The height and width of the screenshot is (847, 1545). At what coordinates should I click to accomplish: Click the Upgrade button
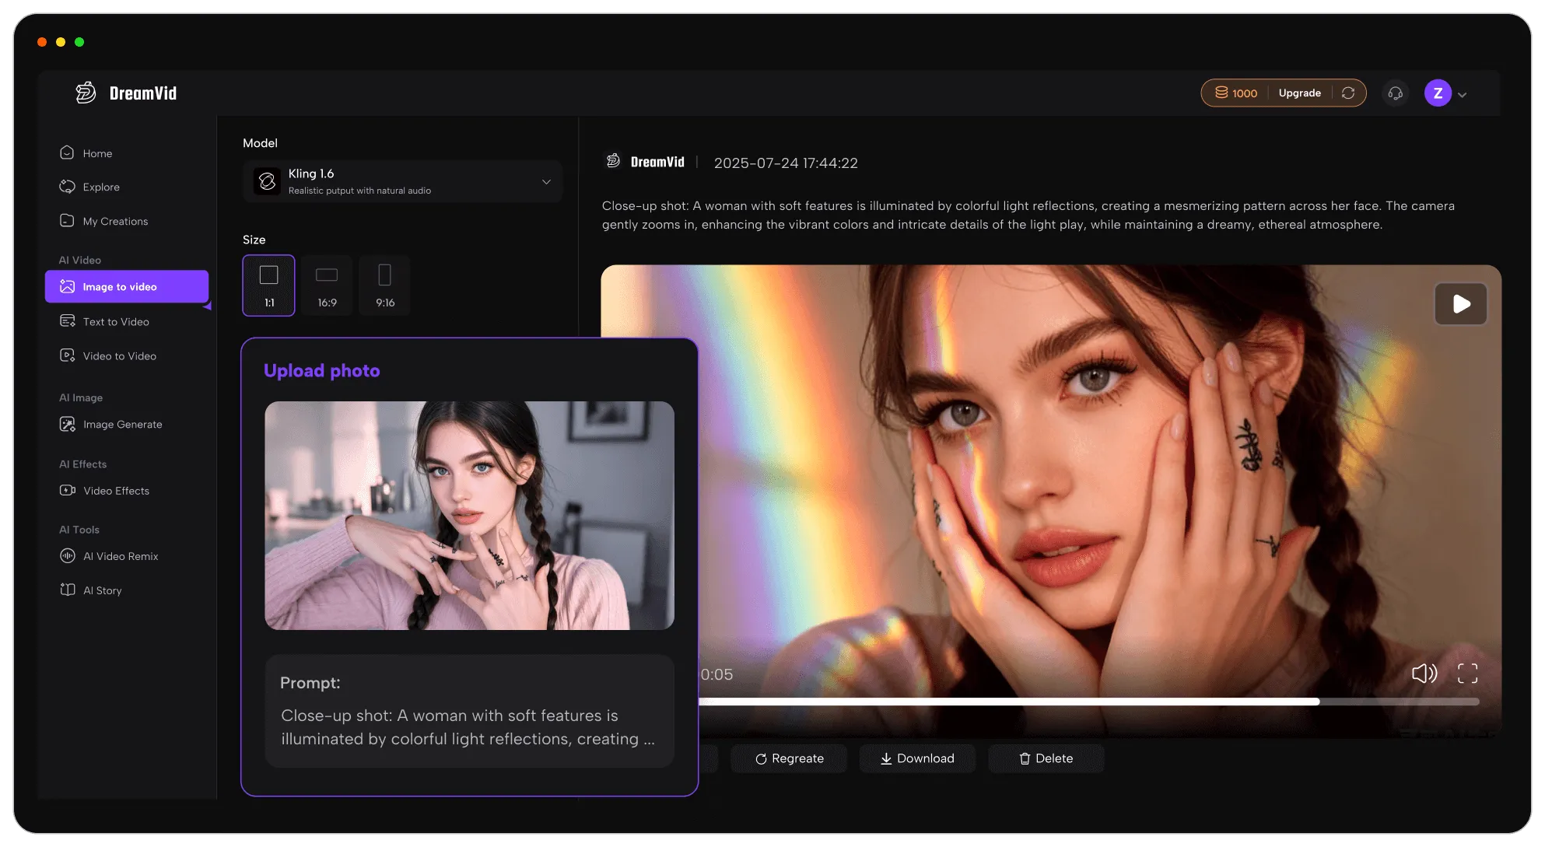1299,93
